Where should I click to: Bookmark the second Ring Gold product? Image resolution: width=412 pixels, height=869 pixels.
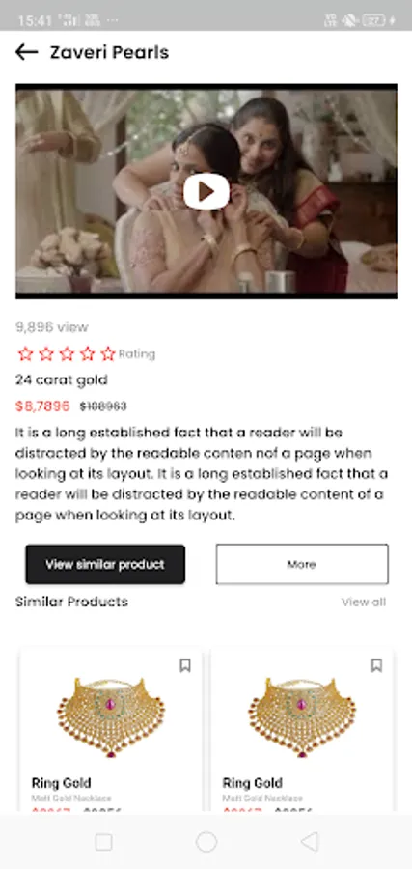[x=376, y=665]
